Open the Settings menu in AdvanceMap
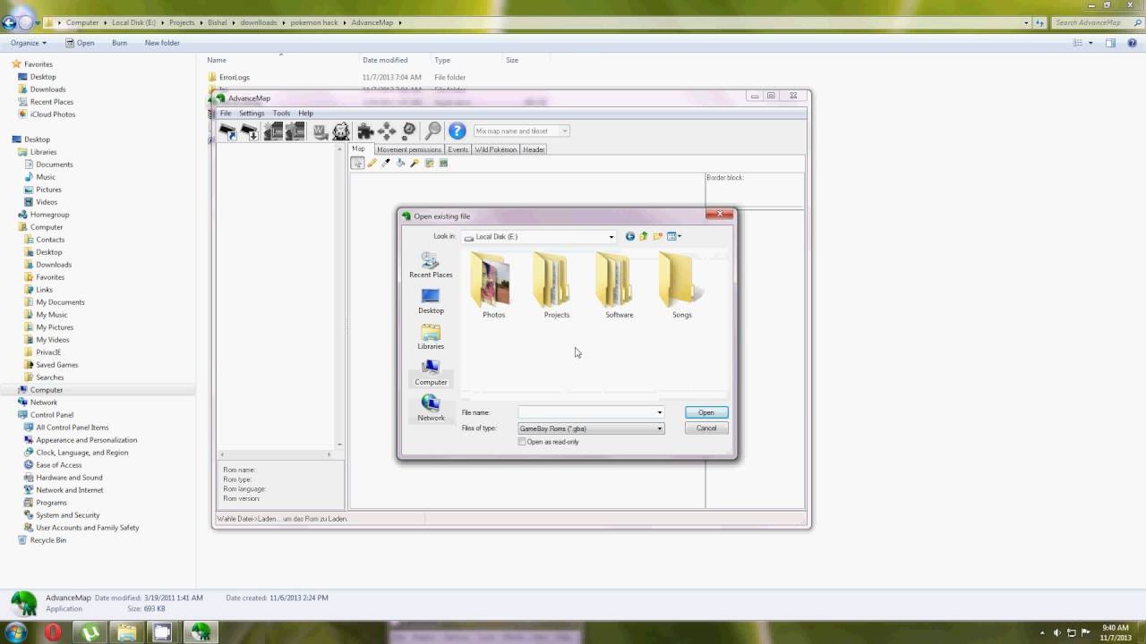 click(x=252, y=114)
